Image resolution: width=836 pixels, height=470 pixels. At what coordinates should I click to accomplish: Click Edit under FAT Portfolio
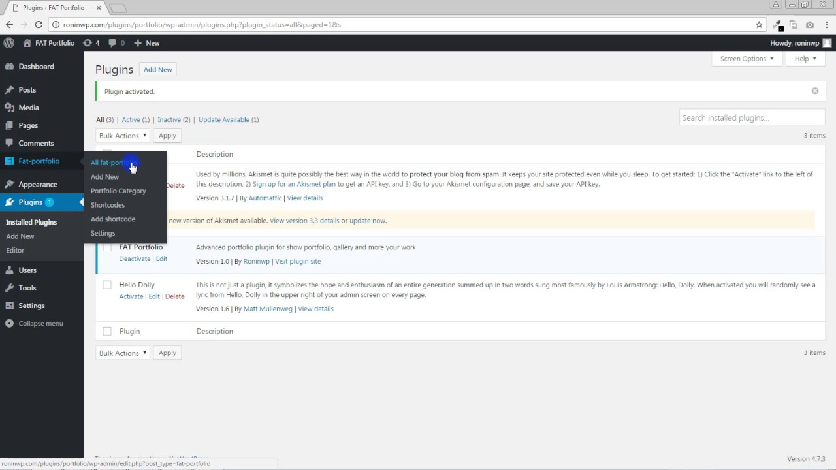161,259
